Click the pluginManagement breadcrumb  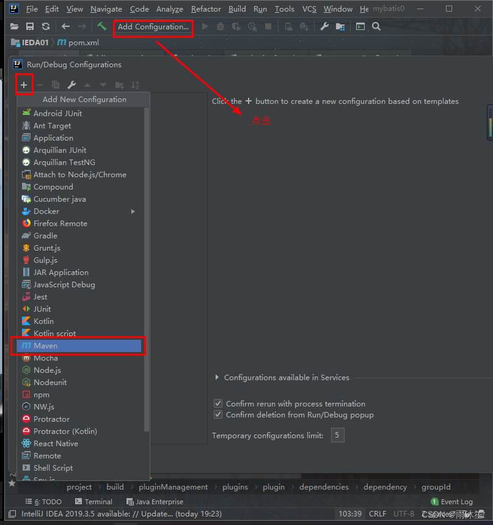(x=173, y=487)
